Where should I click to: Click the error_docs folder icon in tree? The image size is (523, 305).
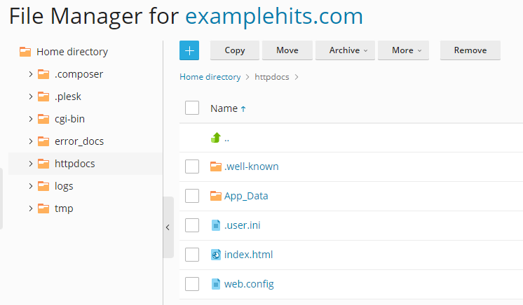tap(43, 141)
